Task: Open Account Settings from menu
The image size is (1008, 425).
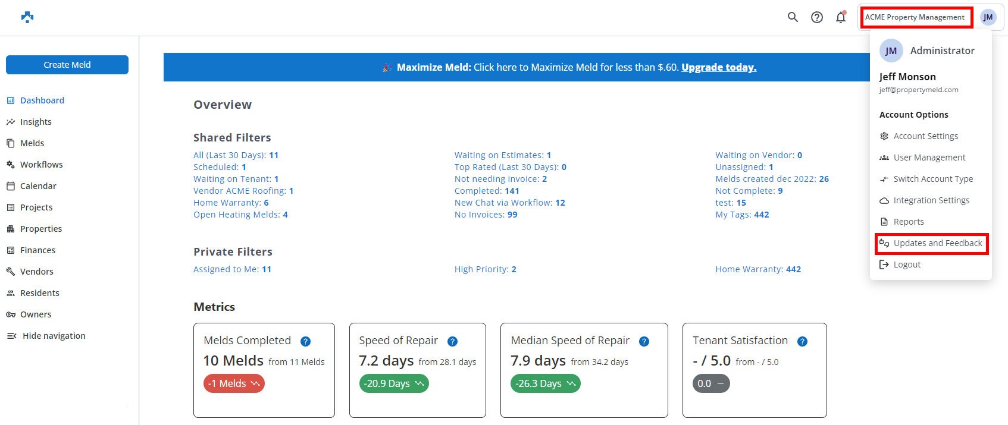Action: tap(925, 136)
